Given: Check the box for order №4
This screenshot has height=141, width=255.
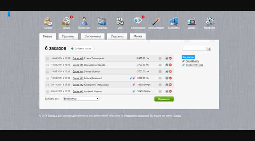Looking at the screenshot, I should (x=47, y=71).
